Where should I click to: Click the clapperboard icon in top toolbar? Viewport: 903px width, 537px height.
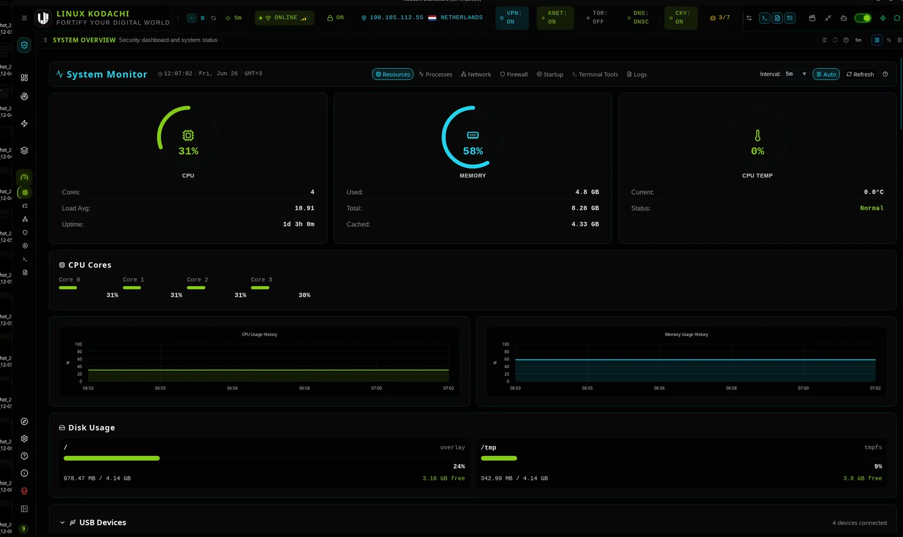[x=812, y=18]
